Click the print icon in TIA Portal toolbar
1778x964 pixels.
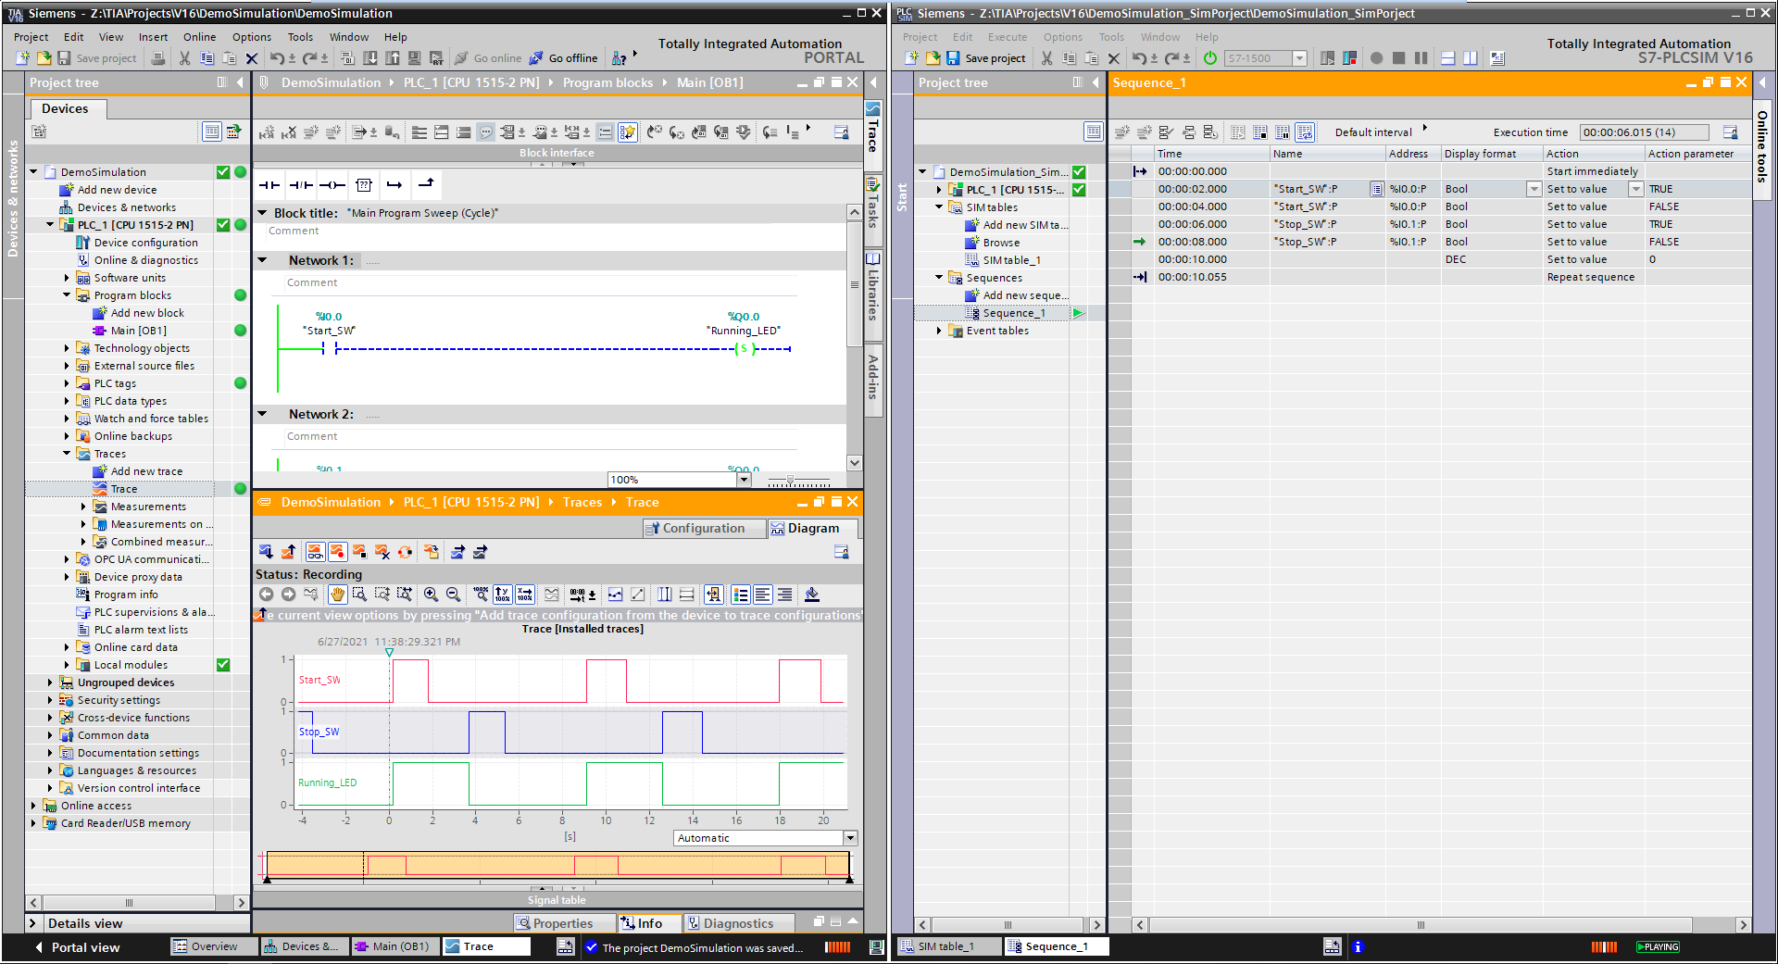coord(158,58)
